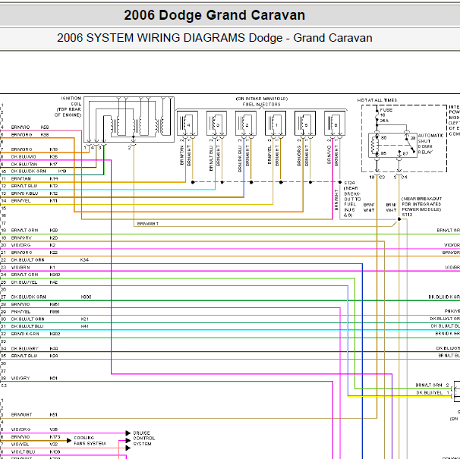
Task: Click the BRN/WHT K51 wire label
Action: 34,415
